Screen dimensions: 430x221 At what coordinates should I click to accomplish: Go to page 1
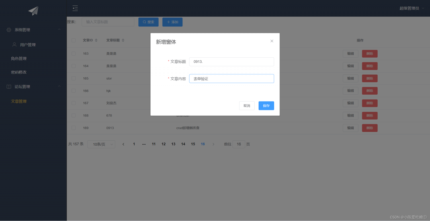134,144
